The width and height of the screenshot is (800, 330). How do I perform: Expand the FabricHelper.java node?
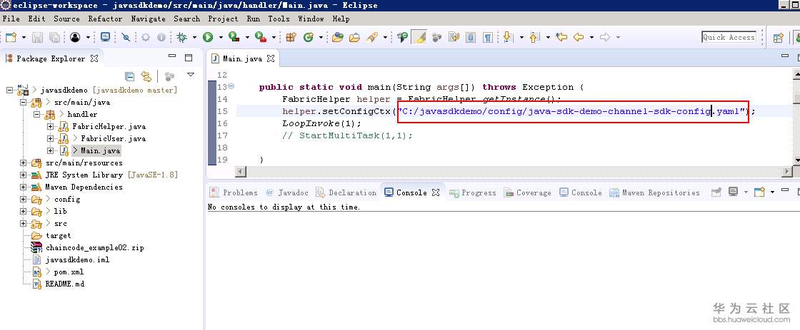[x=50, y=126]
